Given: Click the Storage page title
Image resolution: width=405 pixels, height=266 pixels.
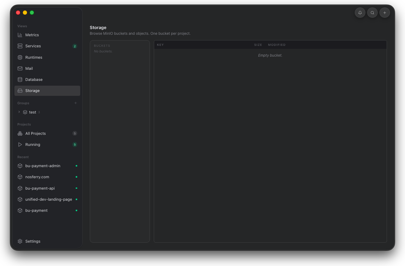Looking at the screenshot, I should point(98,28).
